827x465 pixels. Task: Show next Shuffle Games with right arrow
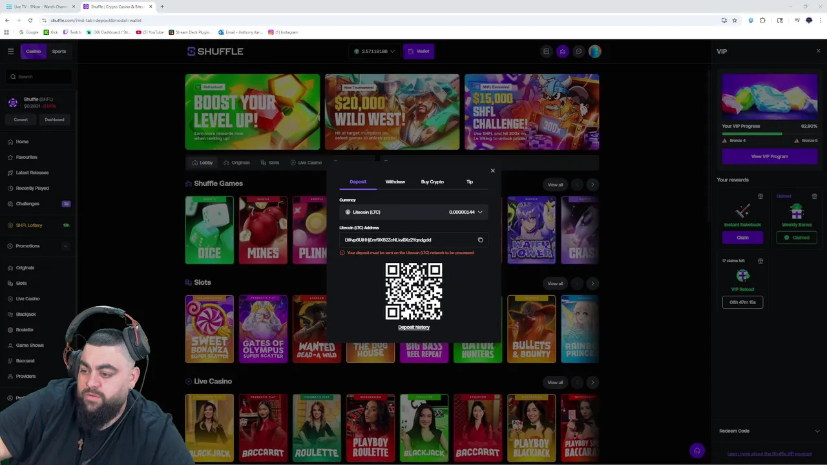coord(592,185)
